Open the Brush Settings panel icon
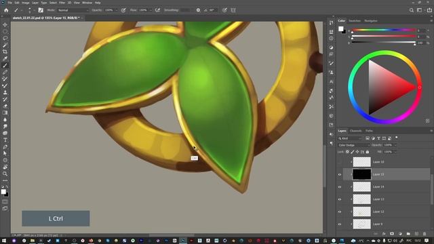Screen dimensions: 434x244 tap(41, 10)
